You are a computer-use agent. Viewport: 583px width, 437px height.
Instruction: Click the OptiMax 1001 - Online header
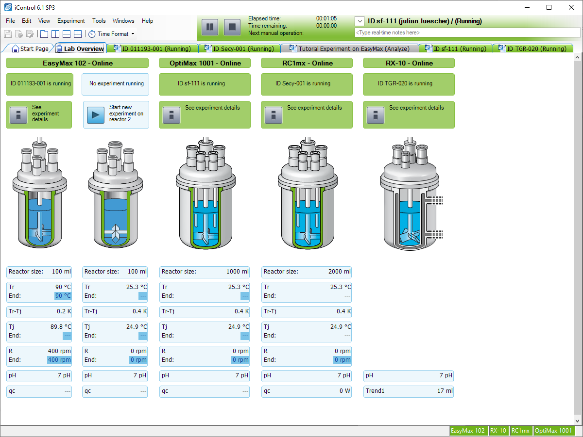205,63
